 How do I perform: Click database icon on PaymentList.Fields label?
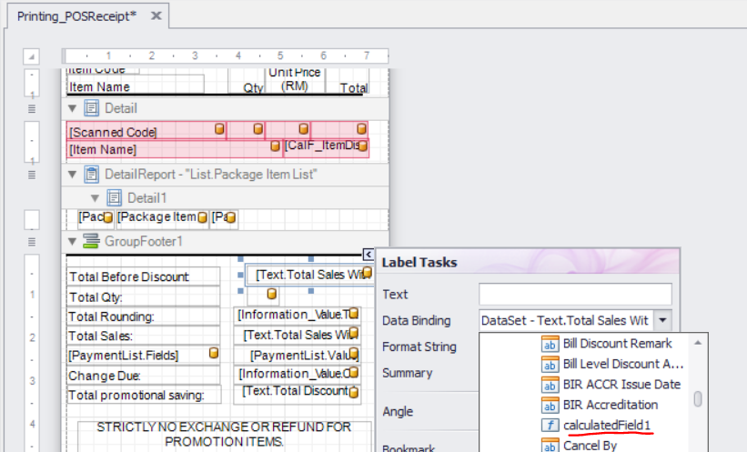(x=214, y=353)
